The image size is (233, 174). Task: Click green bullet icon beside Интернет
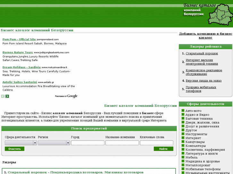click(183, 138)
